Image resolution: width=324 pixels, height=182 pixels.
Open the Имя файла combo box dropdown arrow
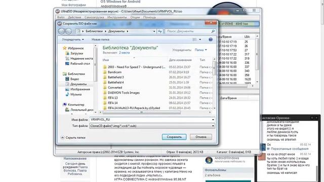[x=213, y=120]
